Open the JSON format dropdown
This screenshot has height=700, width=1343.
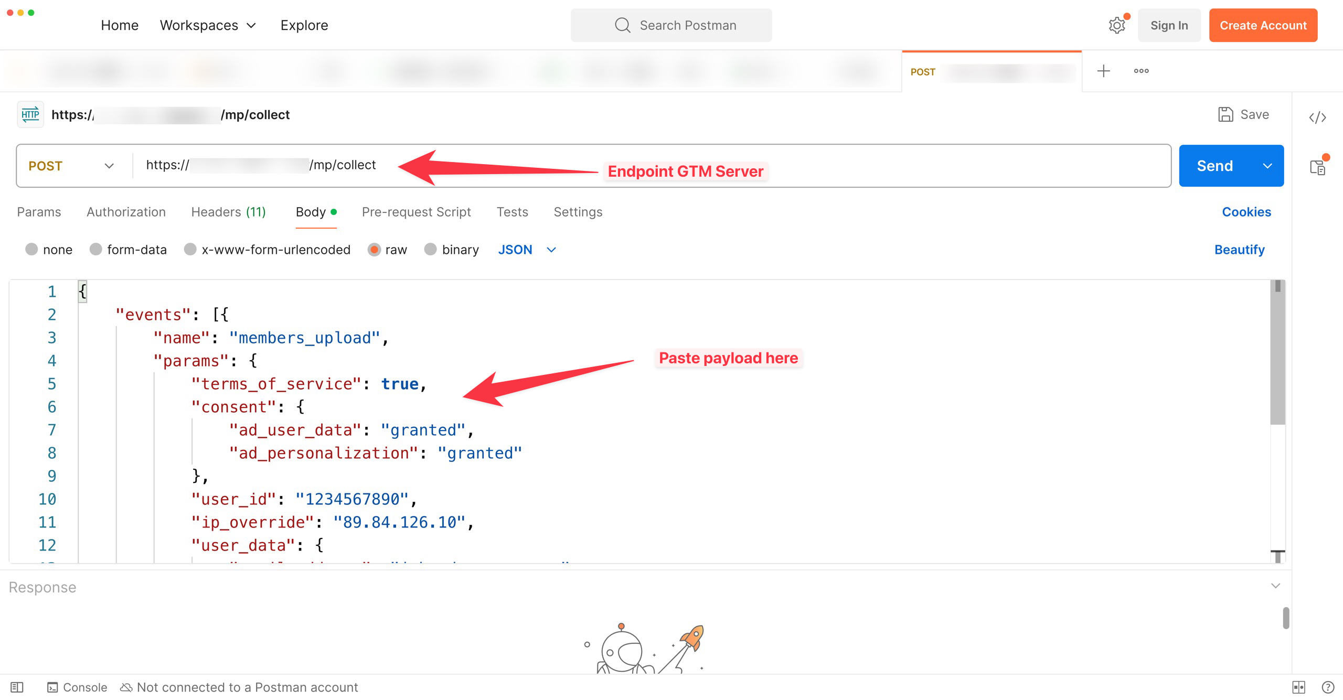point(527,250)
